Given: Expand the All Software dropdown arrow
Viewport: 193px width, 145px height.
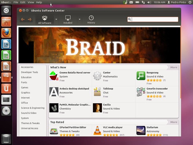Looking at the screenshot, I should (56, 19).
